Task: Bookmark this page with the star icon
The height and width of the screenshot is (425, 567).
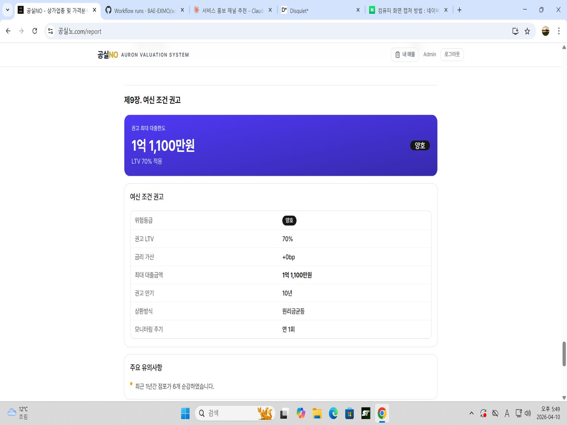Action: coord(527,31)
